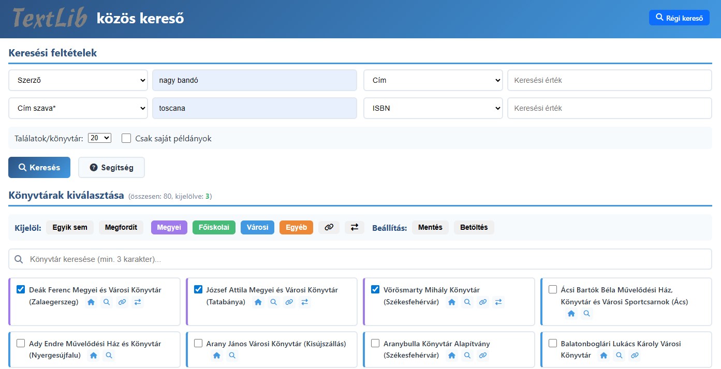Open the Régi kereső link
The width and height of the screenshot is (721, 369).
tap(679, 18)
